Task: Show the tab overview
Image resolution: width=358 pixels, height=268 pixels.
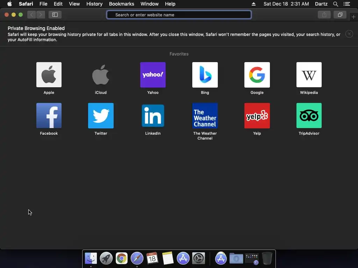Action: [x=340, y=15]
